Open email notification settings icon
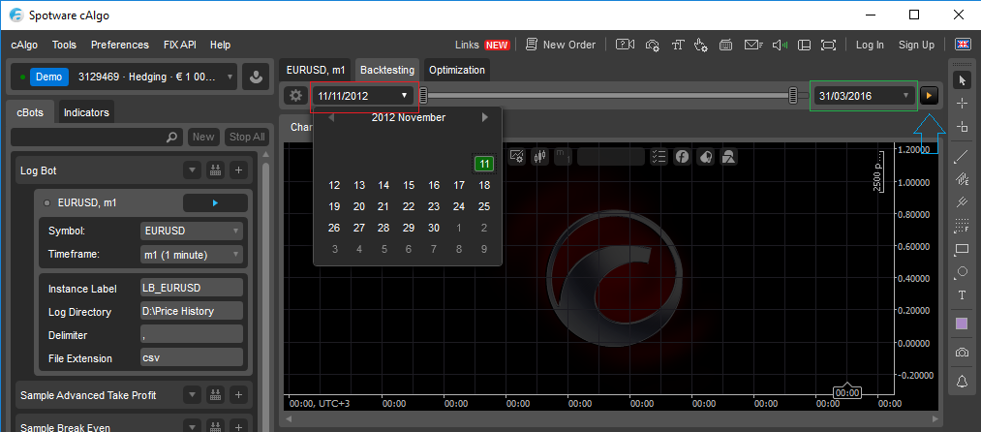The width and height of the screenshot is (981, 432). point(753,45)
